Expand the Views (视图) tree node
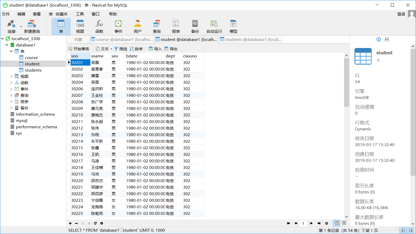Screen dimensions: 416x234 (x=11, y=76)
